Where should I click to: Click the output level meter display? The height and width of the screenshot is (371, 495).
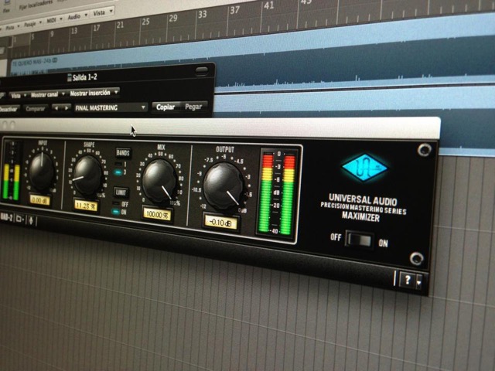[279, 192]
